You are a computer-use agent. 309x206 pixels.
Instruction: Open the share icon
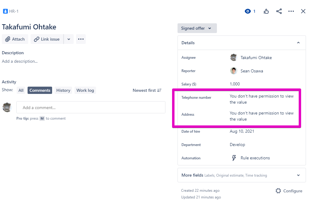point(279,12)
